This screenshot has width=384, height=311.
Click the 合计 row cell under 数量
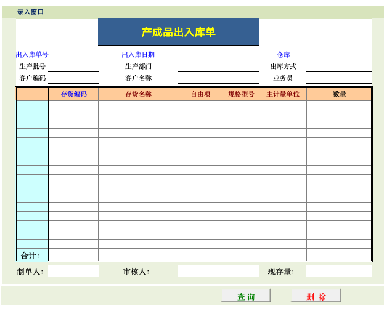pyautogui.click(x=339, y=254)
